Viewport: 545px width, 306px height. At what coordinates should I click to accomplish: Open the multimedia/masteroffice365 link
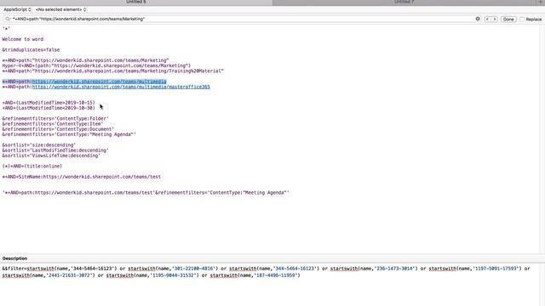[121, 87]
